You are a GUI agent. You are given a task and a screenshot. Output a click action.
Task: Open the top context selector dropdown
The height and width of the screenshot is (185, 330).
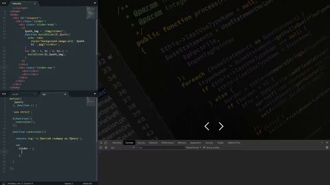123,147
